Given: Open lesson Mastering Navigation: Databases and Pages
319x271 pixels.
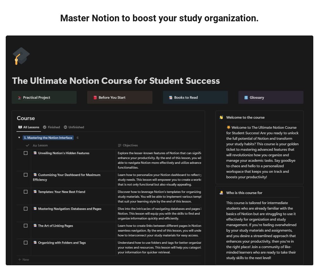Looking at the screenshot, I should pyautogui.click(x=70, y=209).
